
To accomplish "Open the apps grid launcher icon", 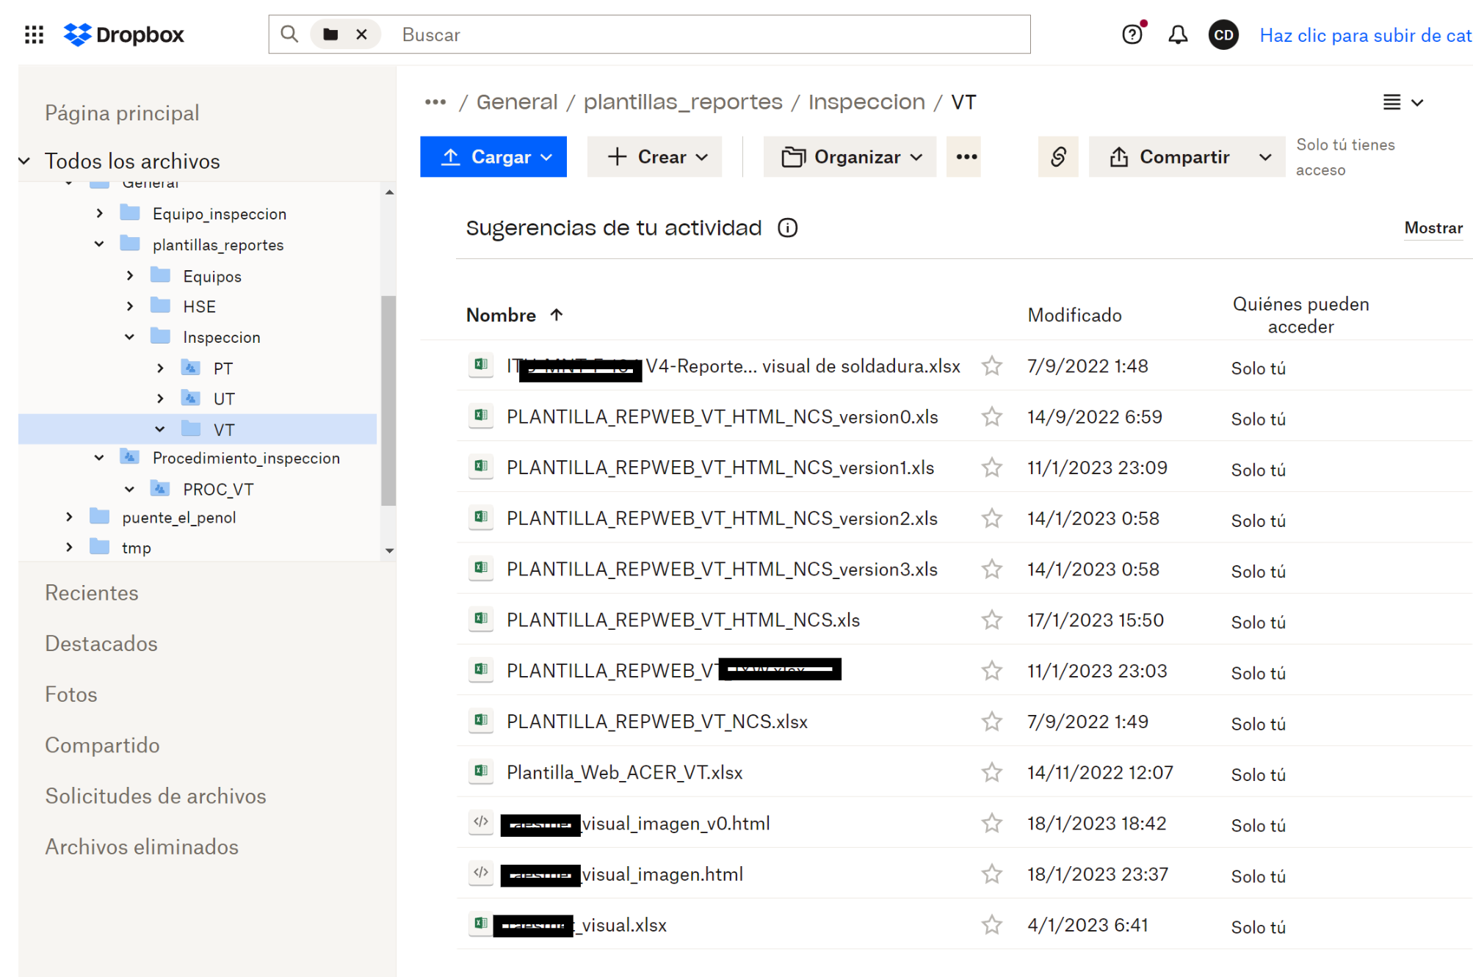I will coord(34,34).
